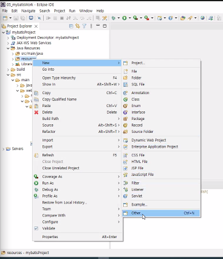Select the Servers tree item
Viewport: 223px width, 259px height.
[15, 149]
